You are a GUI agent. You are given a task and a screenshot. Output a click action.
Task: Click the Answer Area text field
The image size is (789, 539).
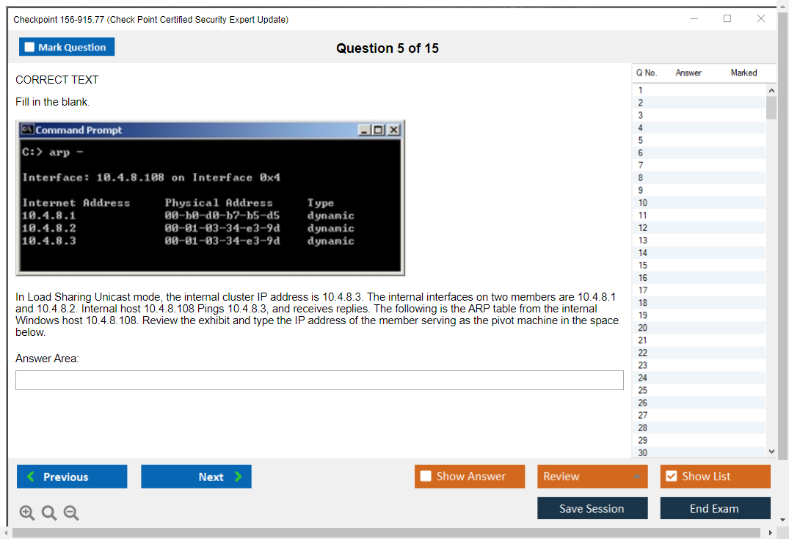point(319,380)
